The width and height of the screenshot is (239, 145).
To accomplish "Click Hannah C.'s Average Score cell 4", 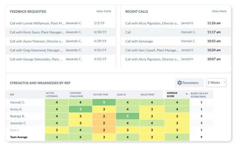I will [177, 102].
